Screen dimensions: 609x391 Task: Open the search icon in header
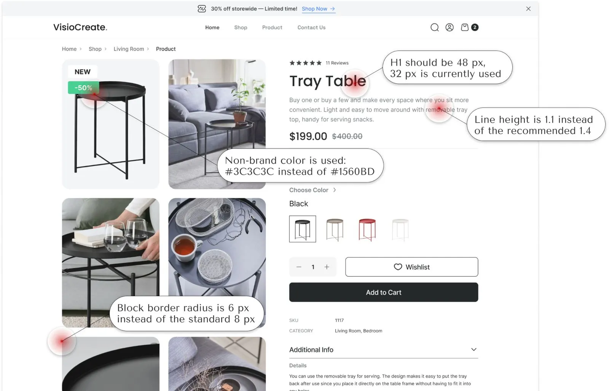tap(434, 27)
